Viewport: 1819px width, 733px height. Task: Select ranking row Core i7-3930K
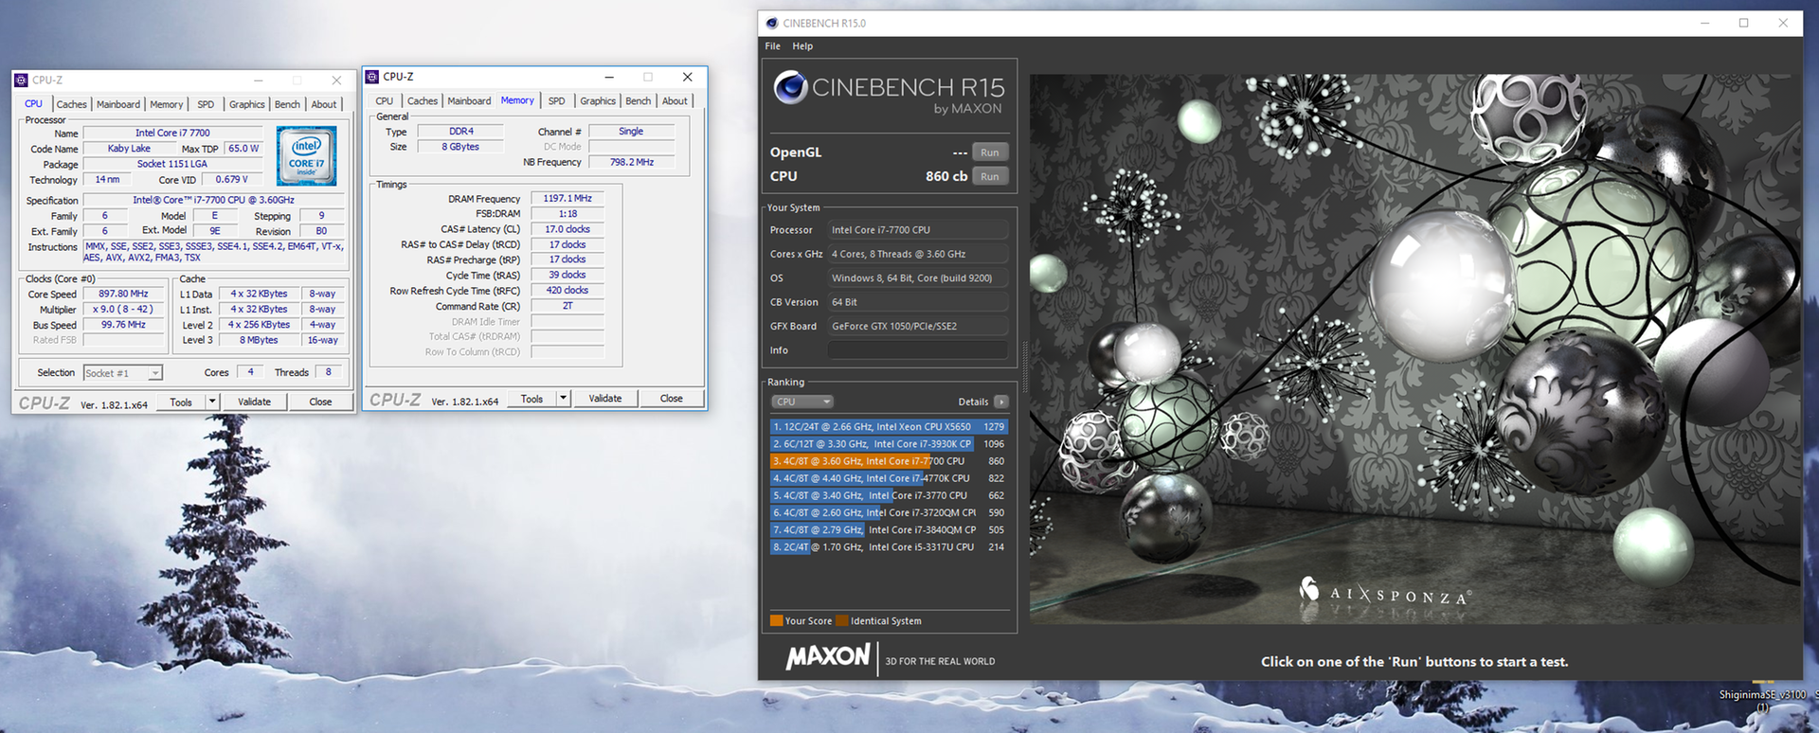click(x=889, y=443)
